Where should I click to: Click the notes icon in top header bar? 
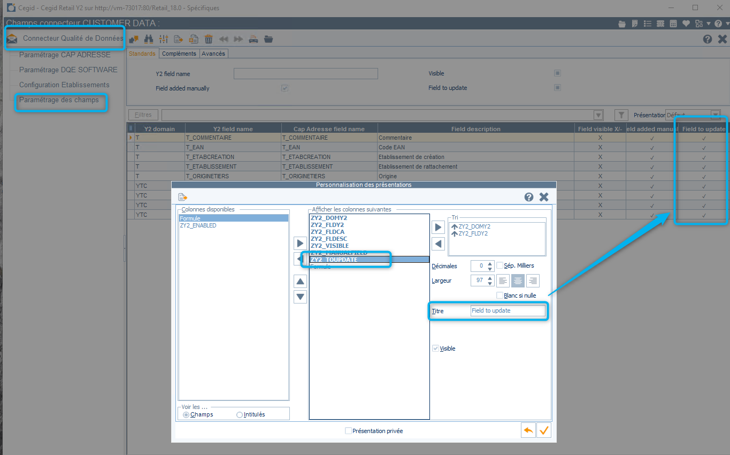pyautogui.click(x=635, y=24)
